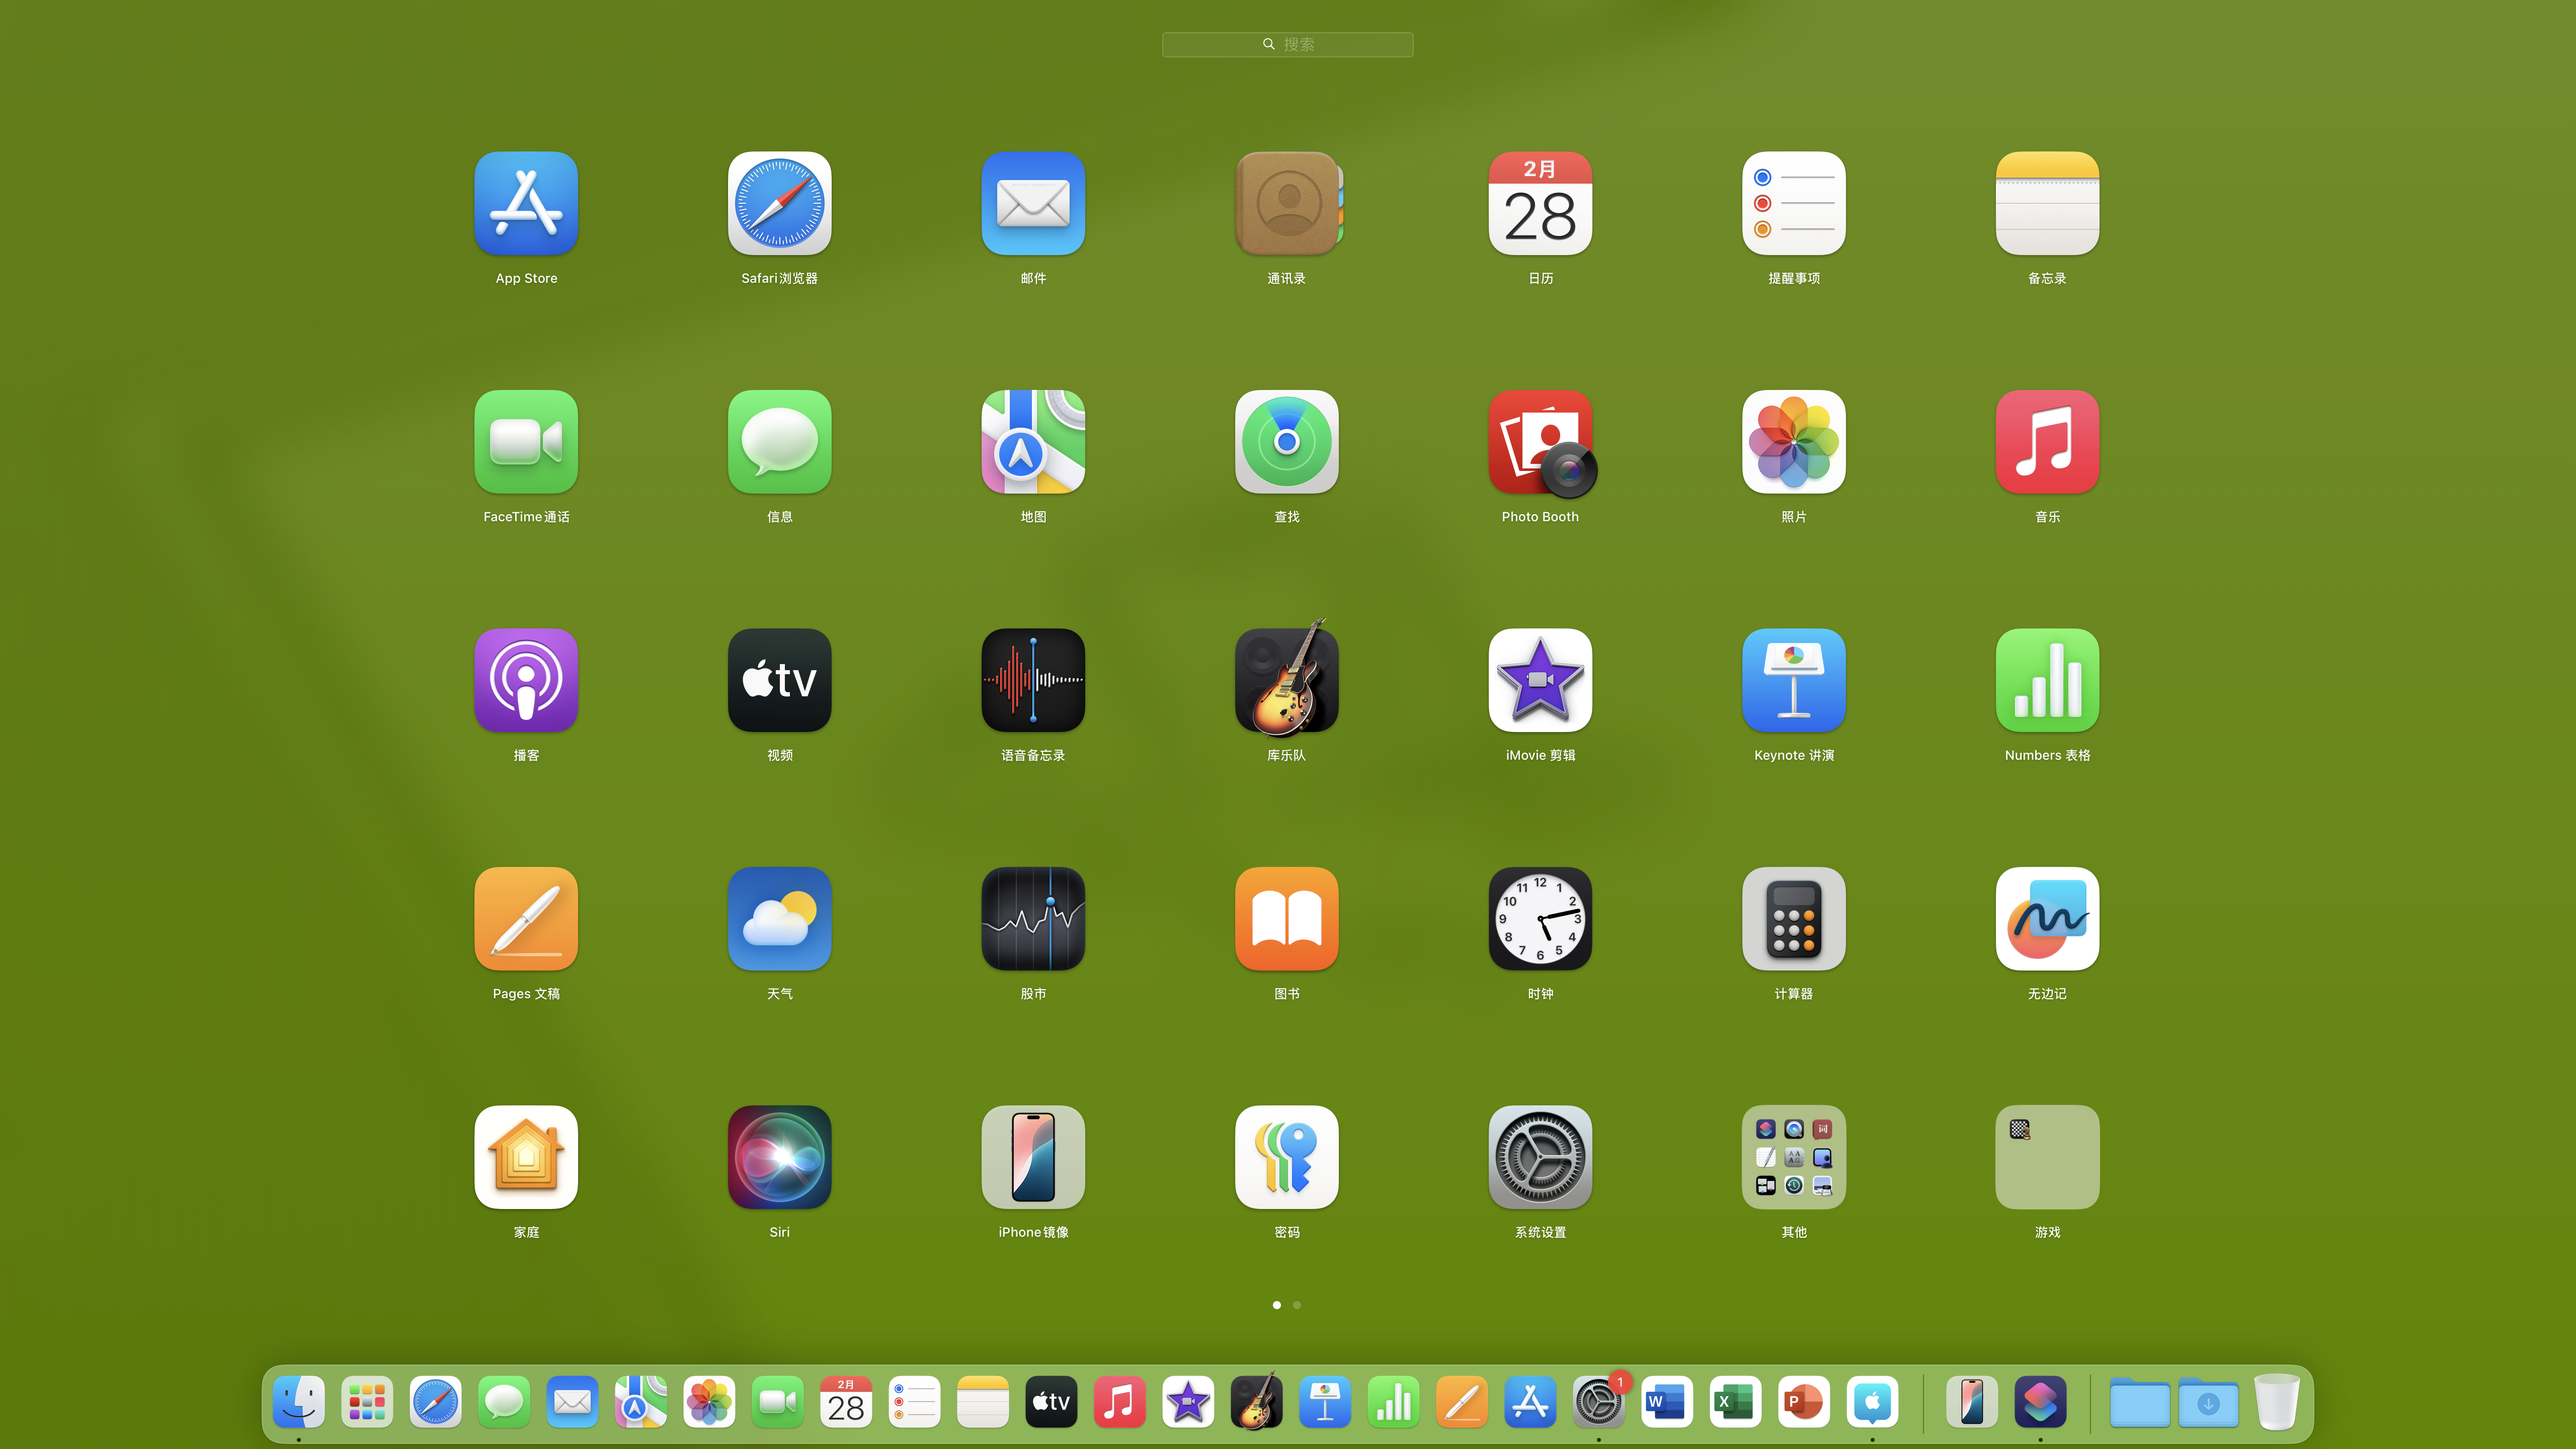Open the Find My (查找) app
The width and height of the screenshot is (2576, 1449).
click(1286, 442)
